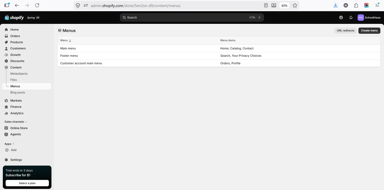Click the search magnifier icon
This screenshot has height=190, width=384.
[124, 17]
